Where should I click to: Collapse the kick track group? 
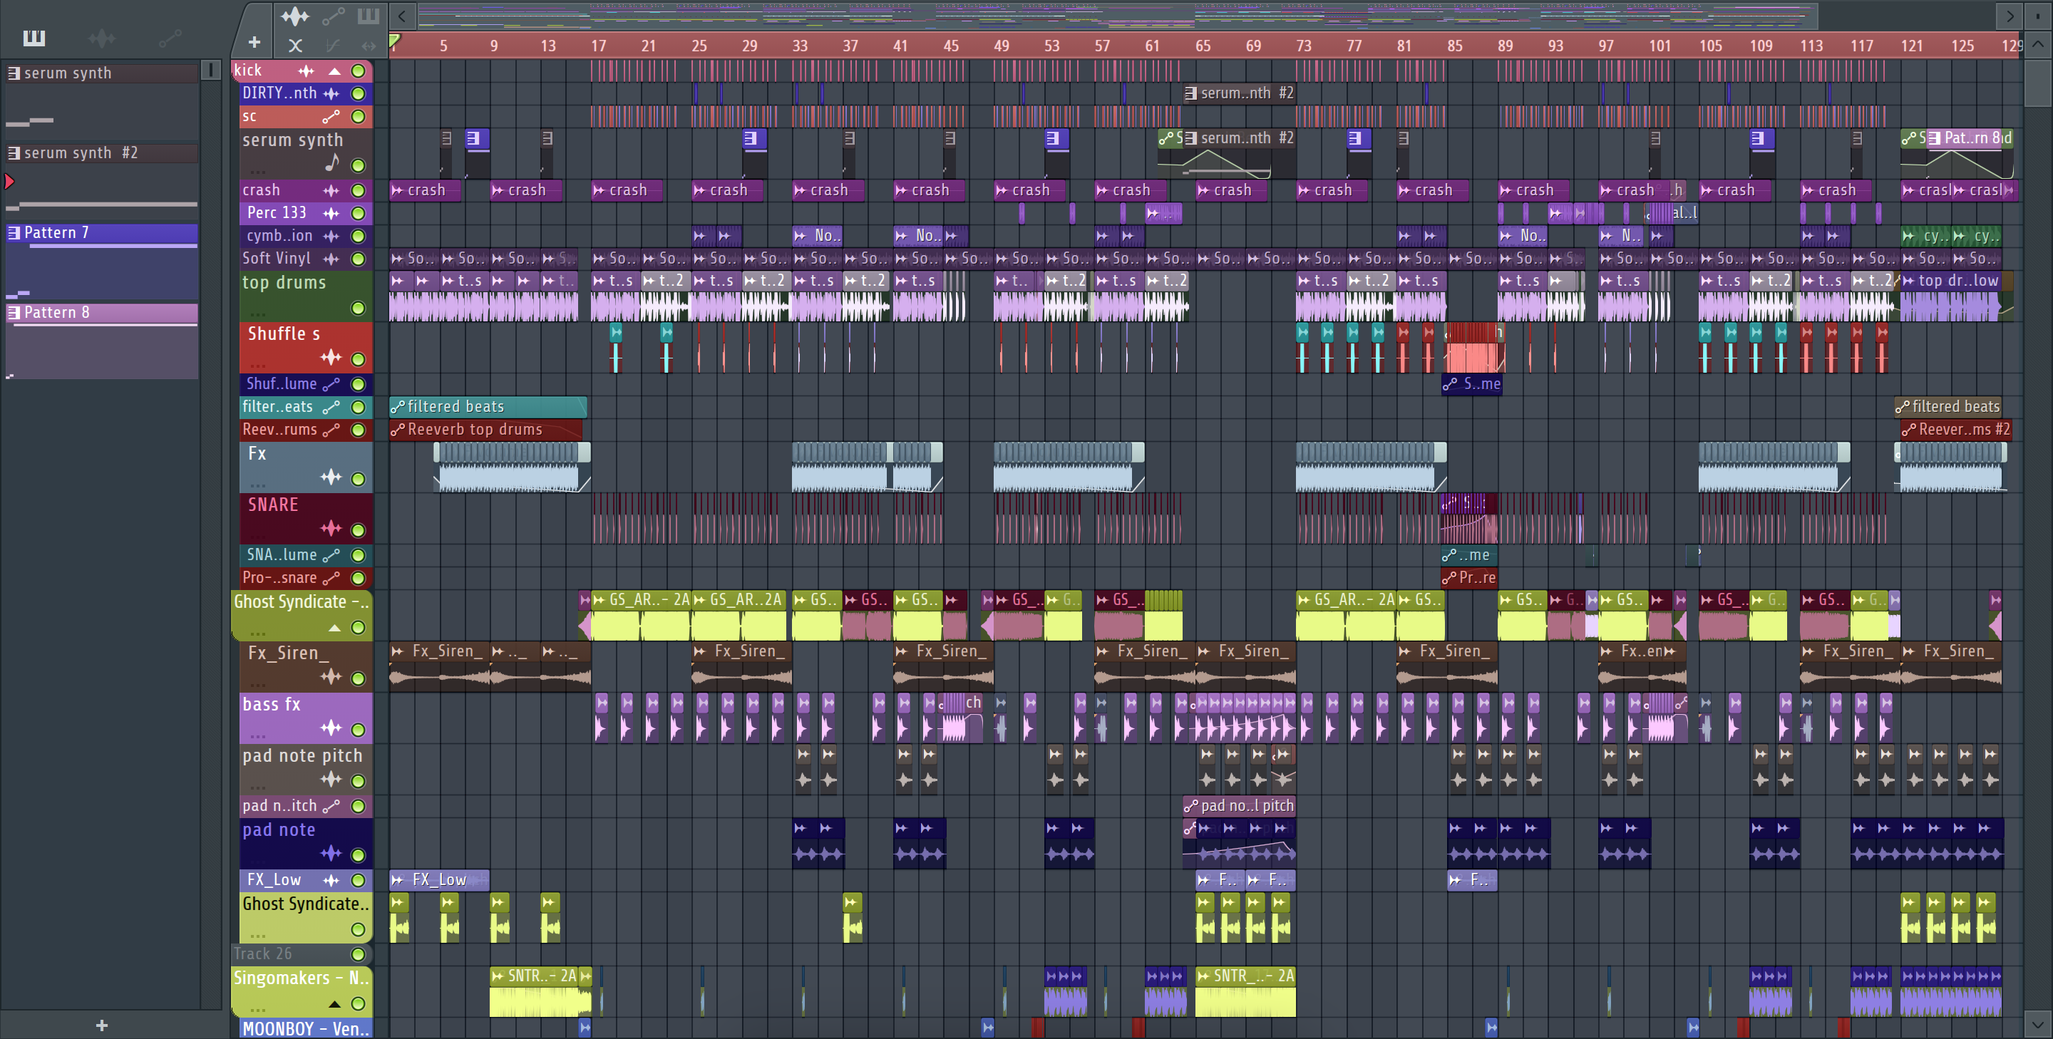[335, 71]
